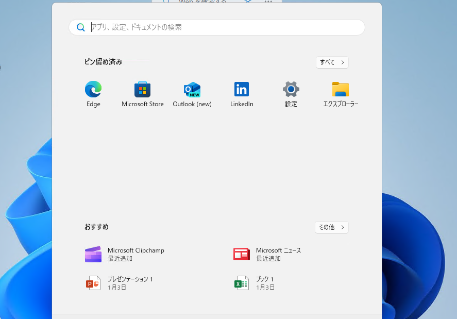Screen dimensions: 457x319
Task: Click the 1月3日 date under プレゼンテーション 1
Action: 117,288
